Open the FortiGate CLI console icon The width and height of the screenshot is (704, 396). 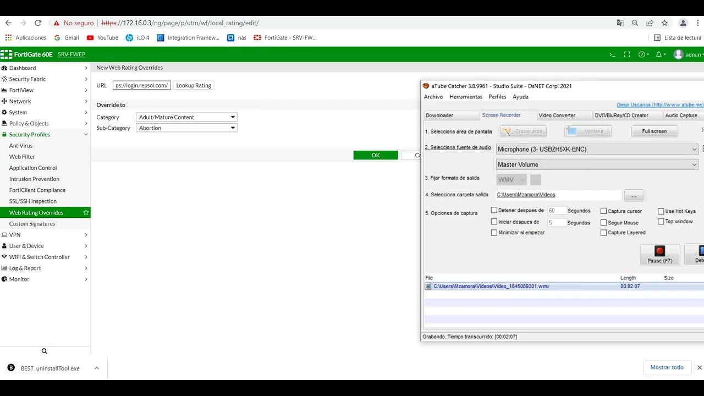coord(612,54)
